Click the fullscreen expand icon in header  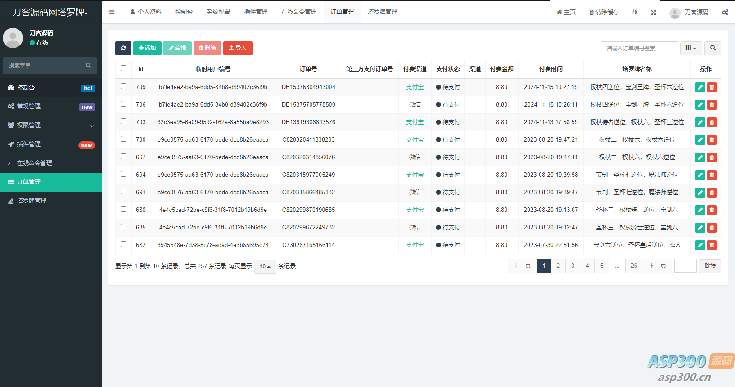click(653, 12)
